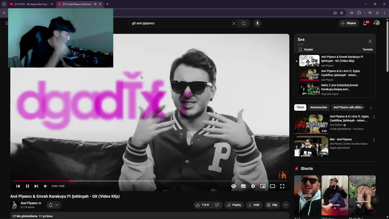Enter fullscreen mode

tap(282, 186)
